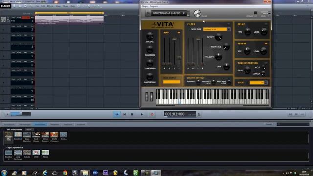This screenshot has width=313, height=176.
Task: Click the RESONANCE knob
Action: (226, 47)
